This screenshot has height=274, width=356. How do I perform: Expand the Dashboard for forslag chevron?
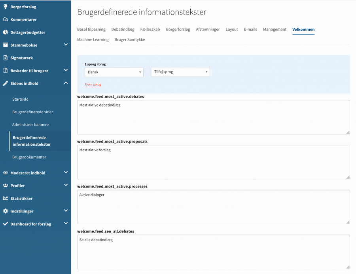point(66,223)
